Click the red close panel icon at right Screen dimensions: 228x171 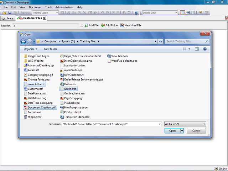coord(226,18)
